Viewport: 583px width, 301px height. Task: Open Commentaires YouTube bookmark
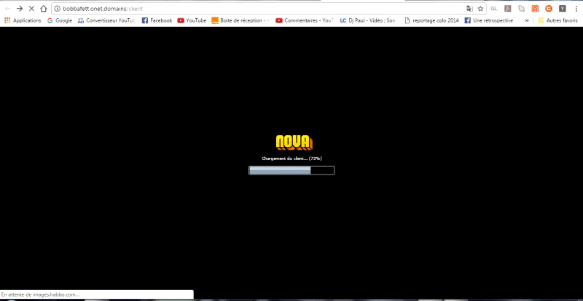click(305, 21)
